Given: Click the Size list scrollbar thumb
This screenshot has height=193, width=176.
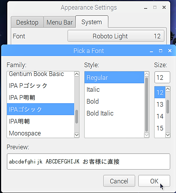Looking at the screenshot, I should [168, 107].
